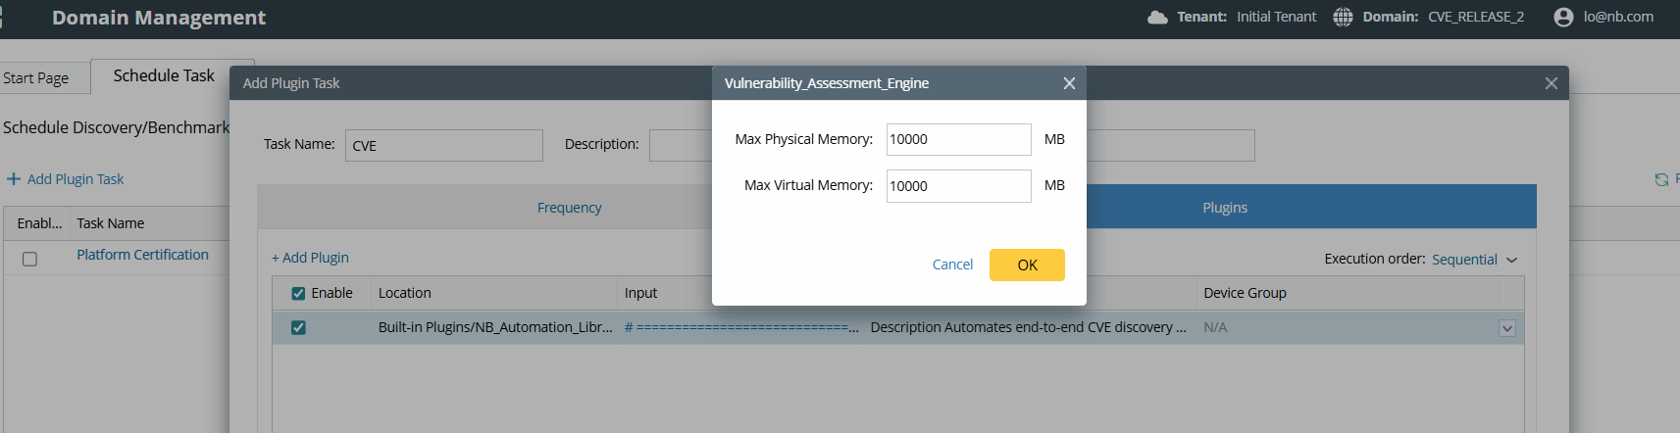Select the Plugins tab
Image resolution: width=1680 pixels, height=433 pixels.
[x=1225, y=208]
